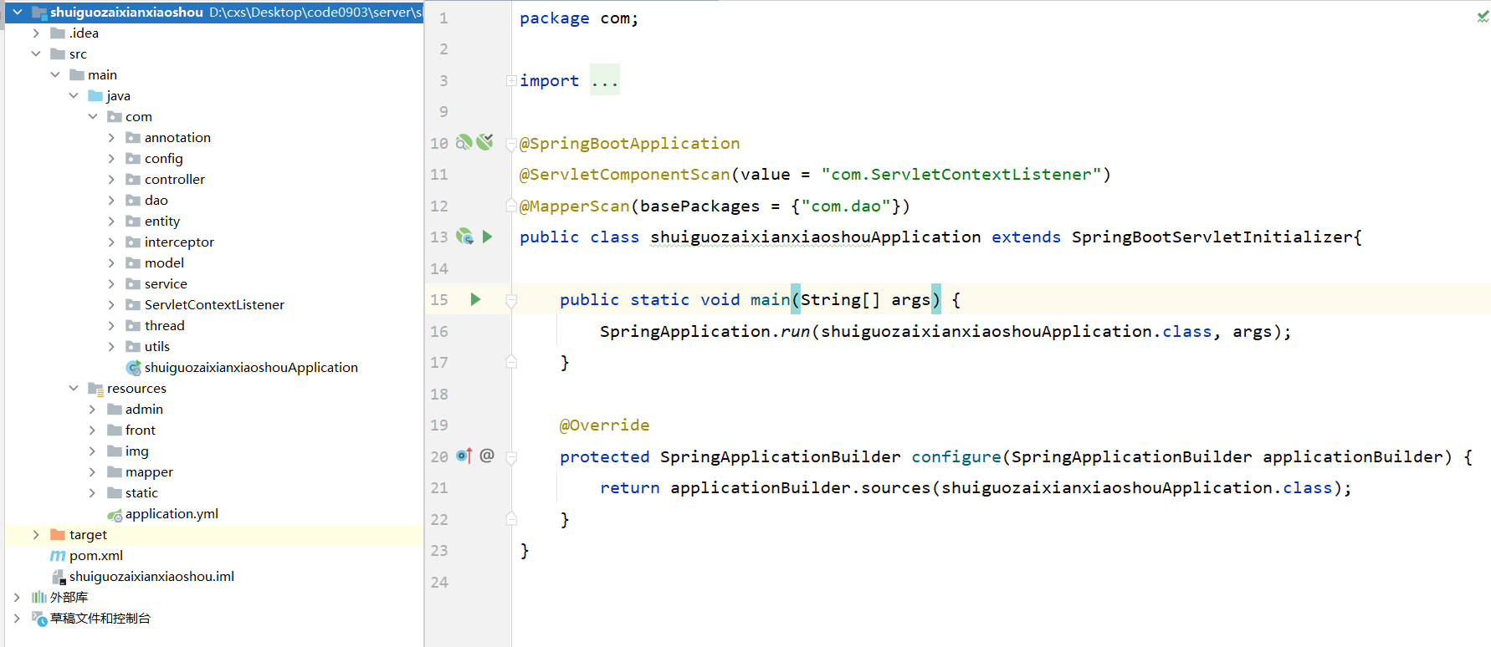Run application class from line 13 green arrow
The height and width of the screenshot is (647, 1491).
click(x=487, y=237)
